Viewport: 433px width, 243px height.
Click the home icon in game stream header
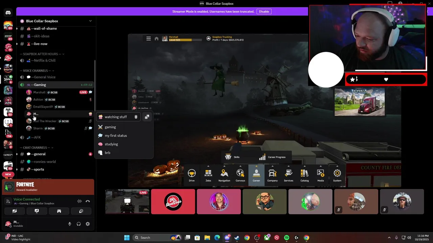click(x=156, y=38)
